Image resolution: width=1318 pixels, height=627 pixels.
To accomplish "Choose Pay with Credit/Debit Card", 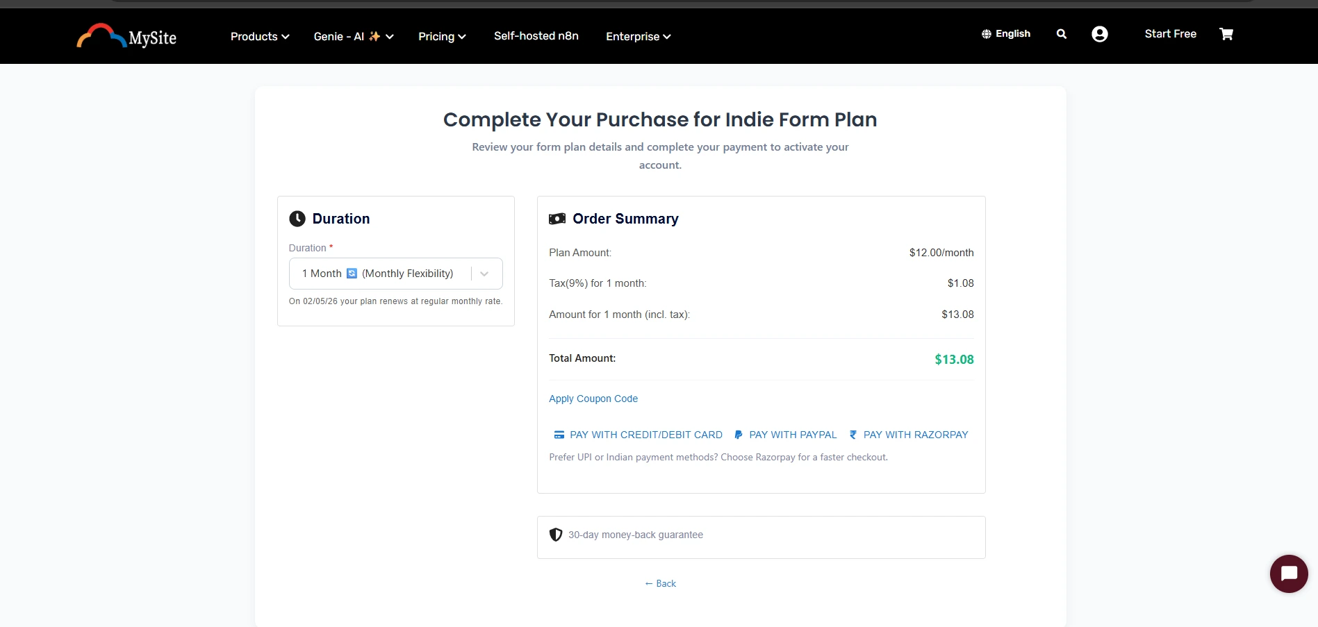I will tap(638, 435).
